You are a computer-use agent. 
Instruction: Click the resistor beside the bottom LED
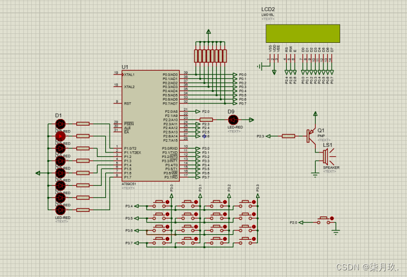83,210
